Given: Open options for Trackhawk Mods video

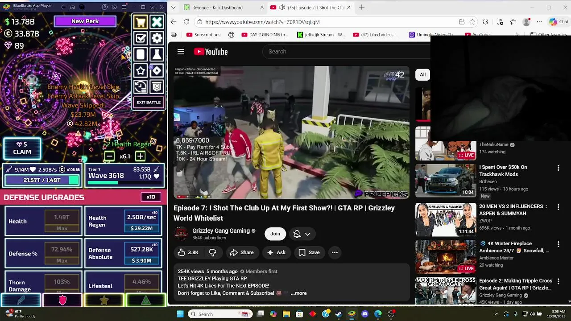Looking at the screenshot, I should point(558,168).
